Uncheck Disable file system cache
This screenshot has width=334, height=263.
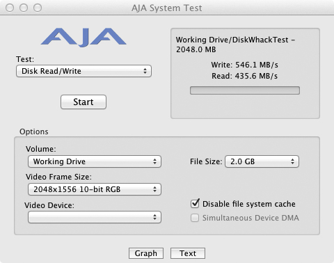pyautogui.click(x=195, y=204)
